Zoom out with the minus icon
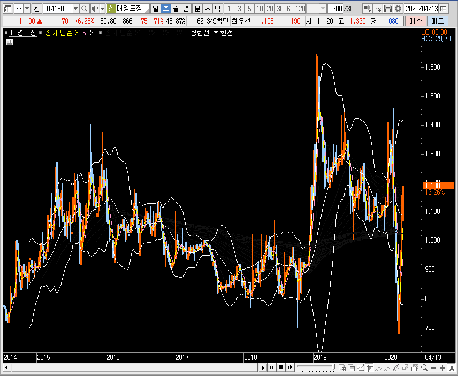Screen dimensions: 458x376 coord(433,368)
